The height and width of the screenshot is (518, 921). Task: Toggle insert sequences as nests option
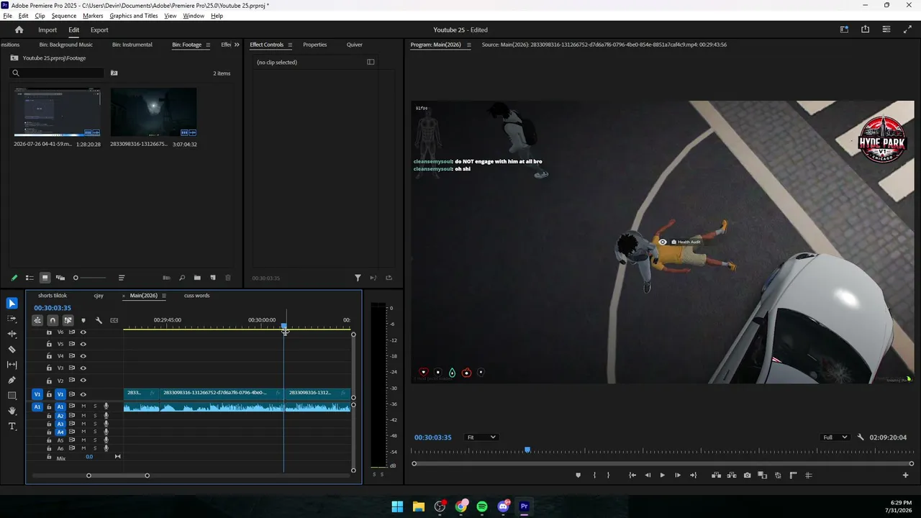37,320
